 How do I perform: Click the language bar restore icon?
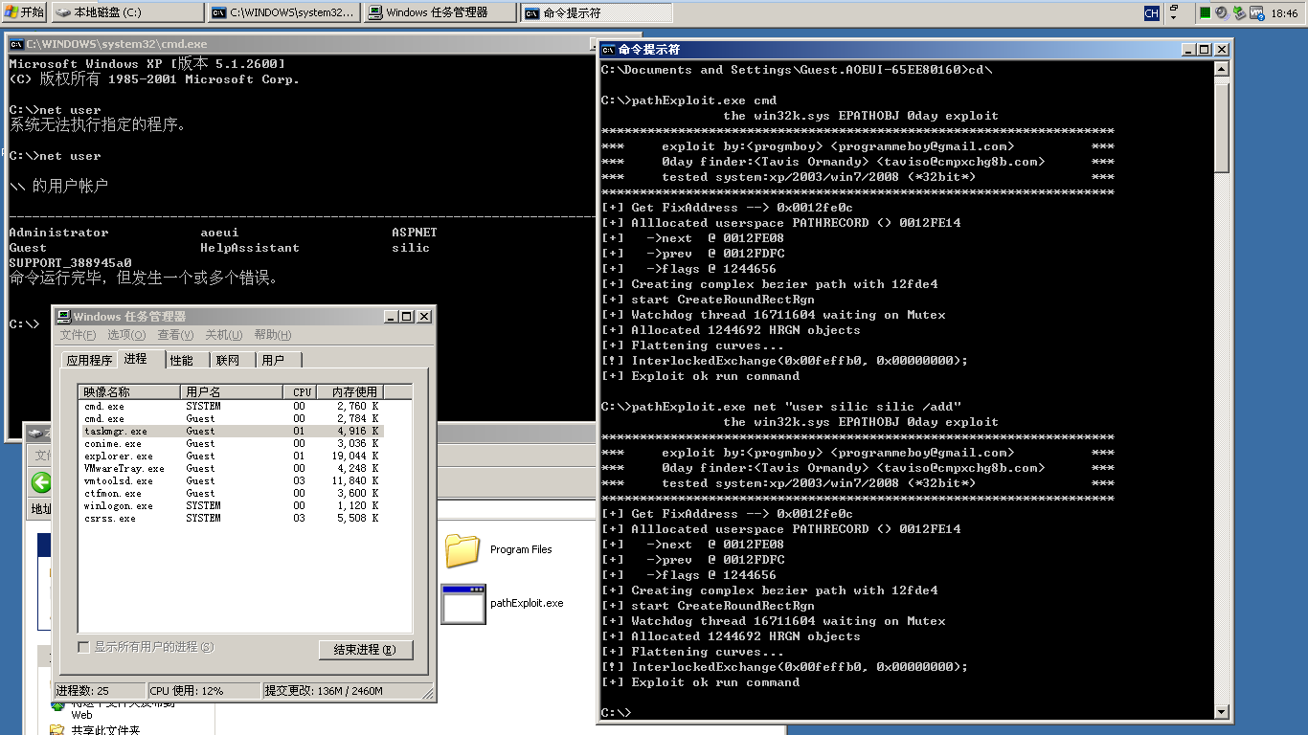pos(1176,8)
